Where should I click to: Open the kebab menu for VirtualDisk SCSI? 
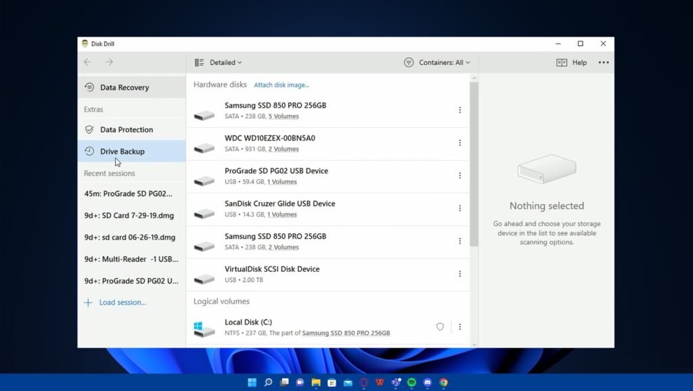point(460,274)
